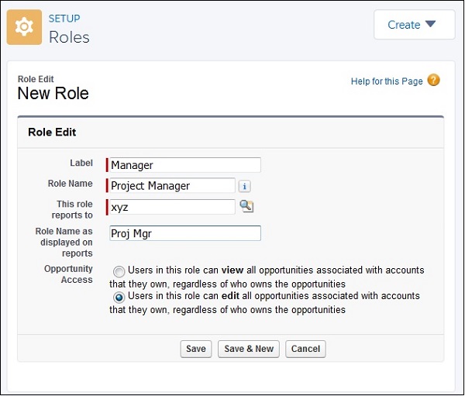Click the Roles page title
The image size is (465, 396).
[x=69, y=37]
